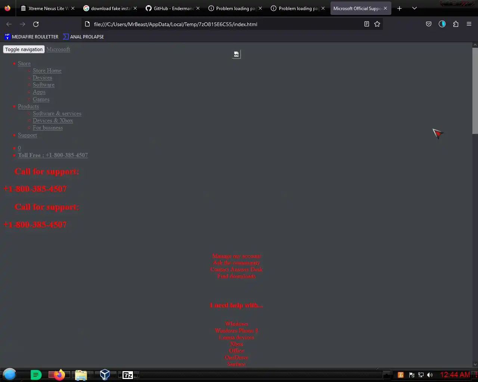The image size is (478, 382).
Task: Open the second bookmark in the bookmarks toolbar
Action: point(83,37)
